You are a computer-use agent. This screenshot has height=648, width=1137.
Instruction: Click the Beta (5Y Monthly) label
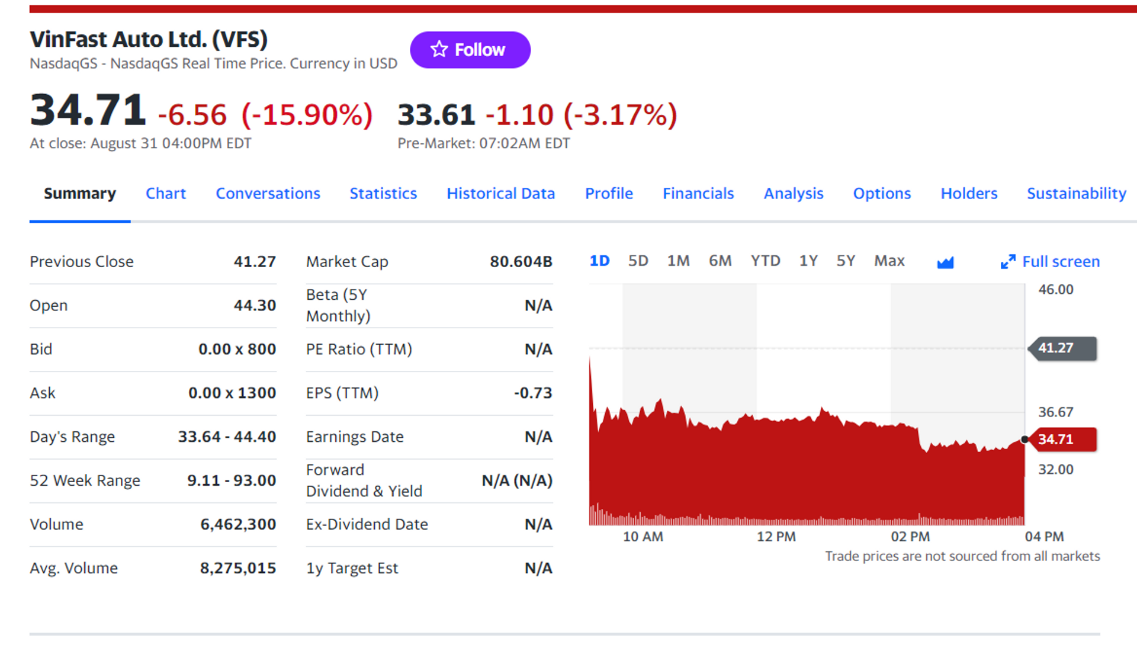(338, 305)
